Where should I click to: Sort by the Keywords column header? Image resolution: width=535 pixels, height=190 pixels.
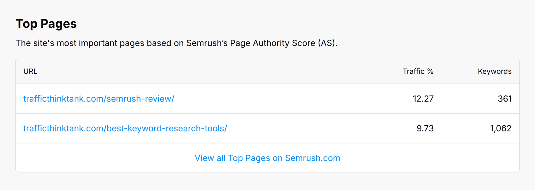point(495,71)
